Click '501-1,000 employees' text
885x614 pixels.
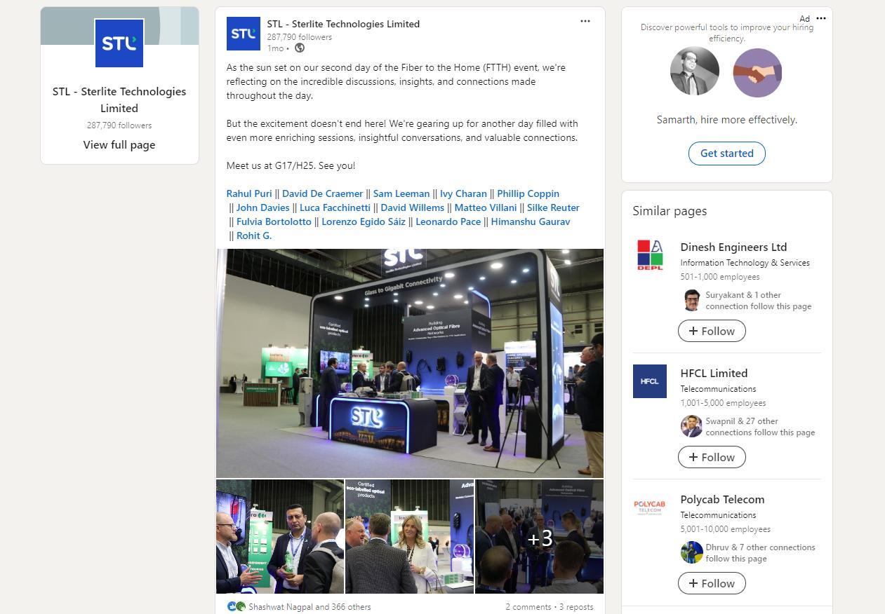[720, 277]
